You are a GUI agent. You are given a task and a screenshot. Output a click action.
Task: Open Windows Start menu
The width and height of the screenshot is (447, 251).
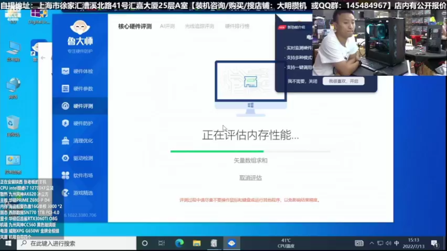[8, 243]
